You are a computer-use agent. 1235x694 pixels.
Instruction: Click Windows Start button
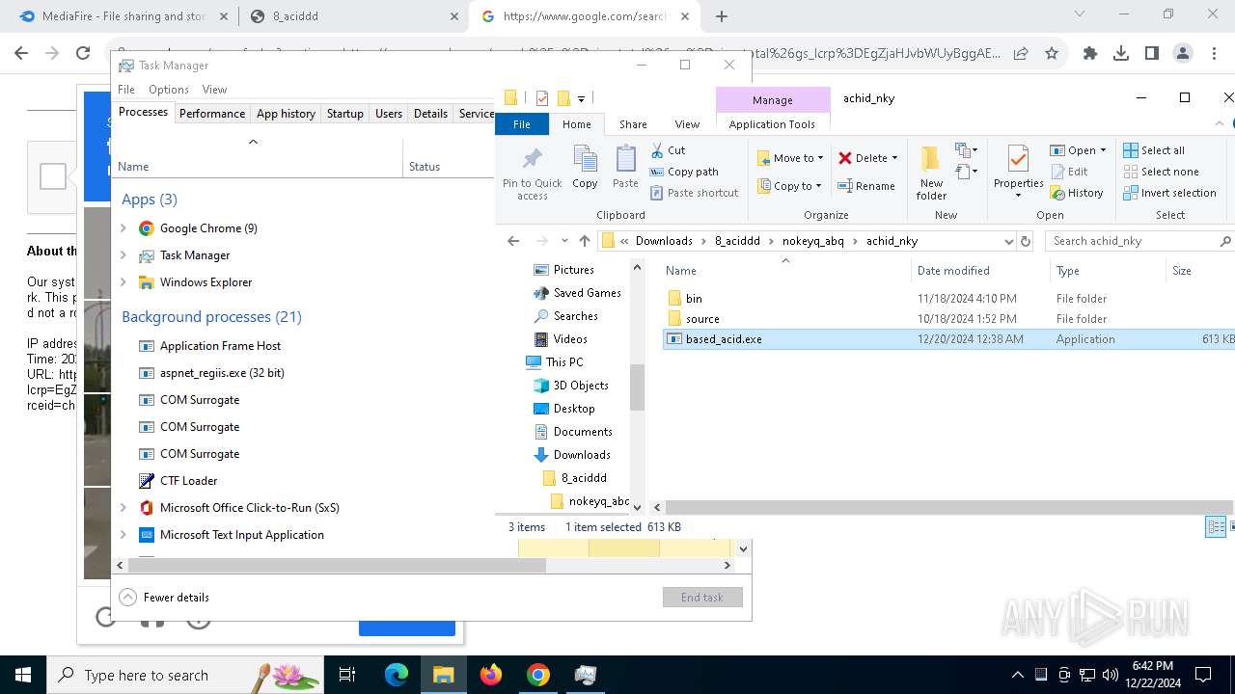coord(23,675)
